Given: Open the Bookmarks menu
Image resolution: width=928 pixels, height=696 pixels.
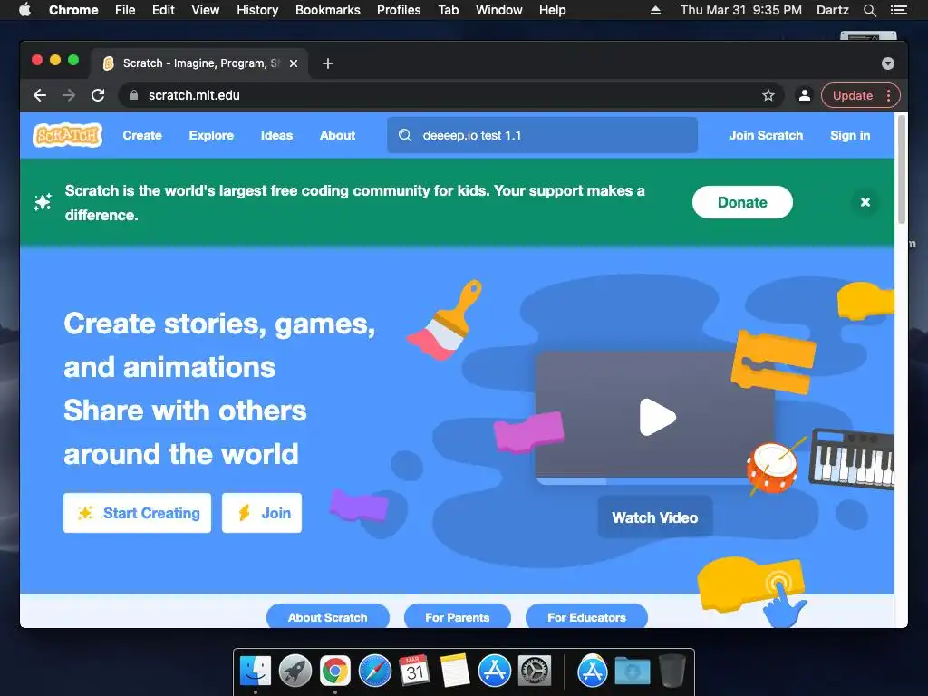Looking at the screenshot, I should (328, 10).
